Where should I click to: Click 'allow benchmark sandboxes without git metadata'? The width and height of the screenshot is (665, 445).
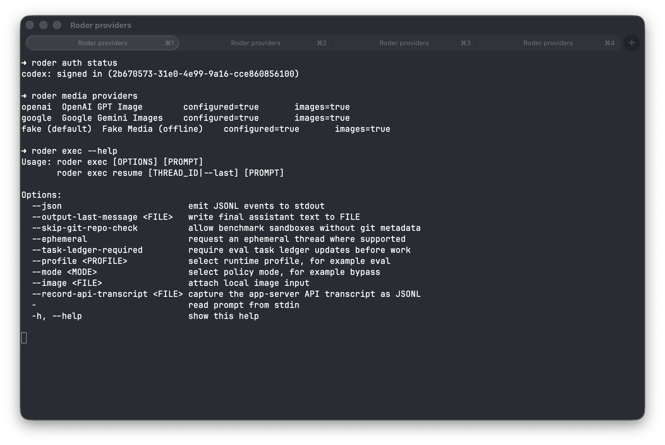coord(305,228)
